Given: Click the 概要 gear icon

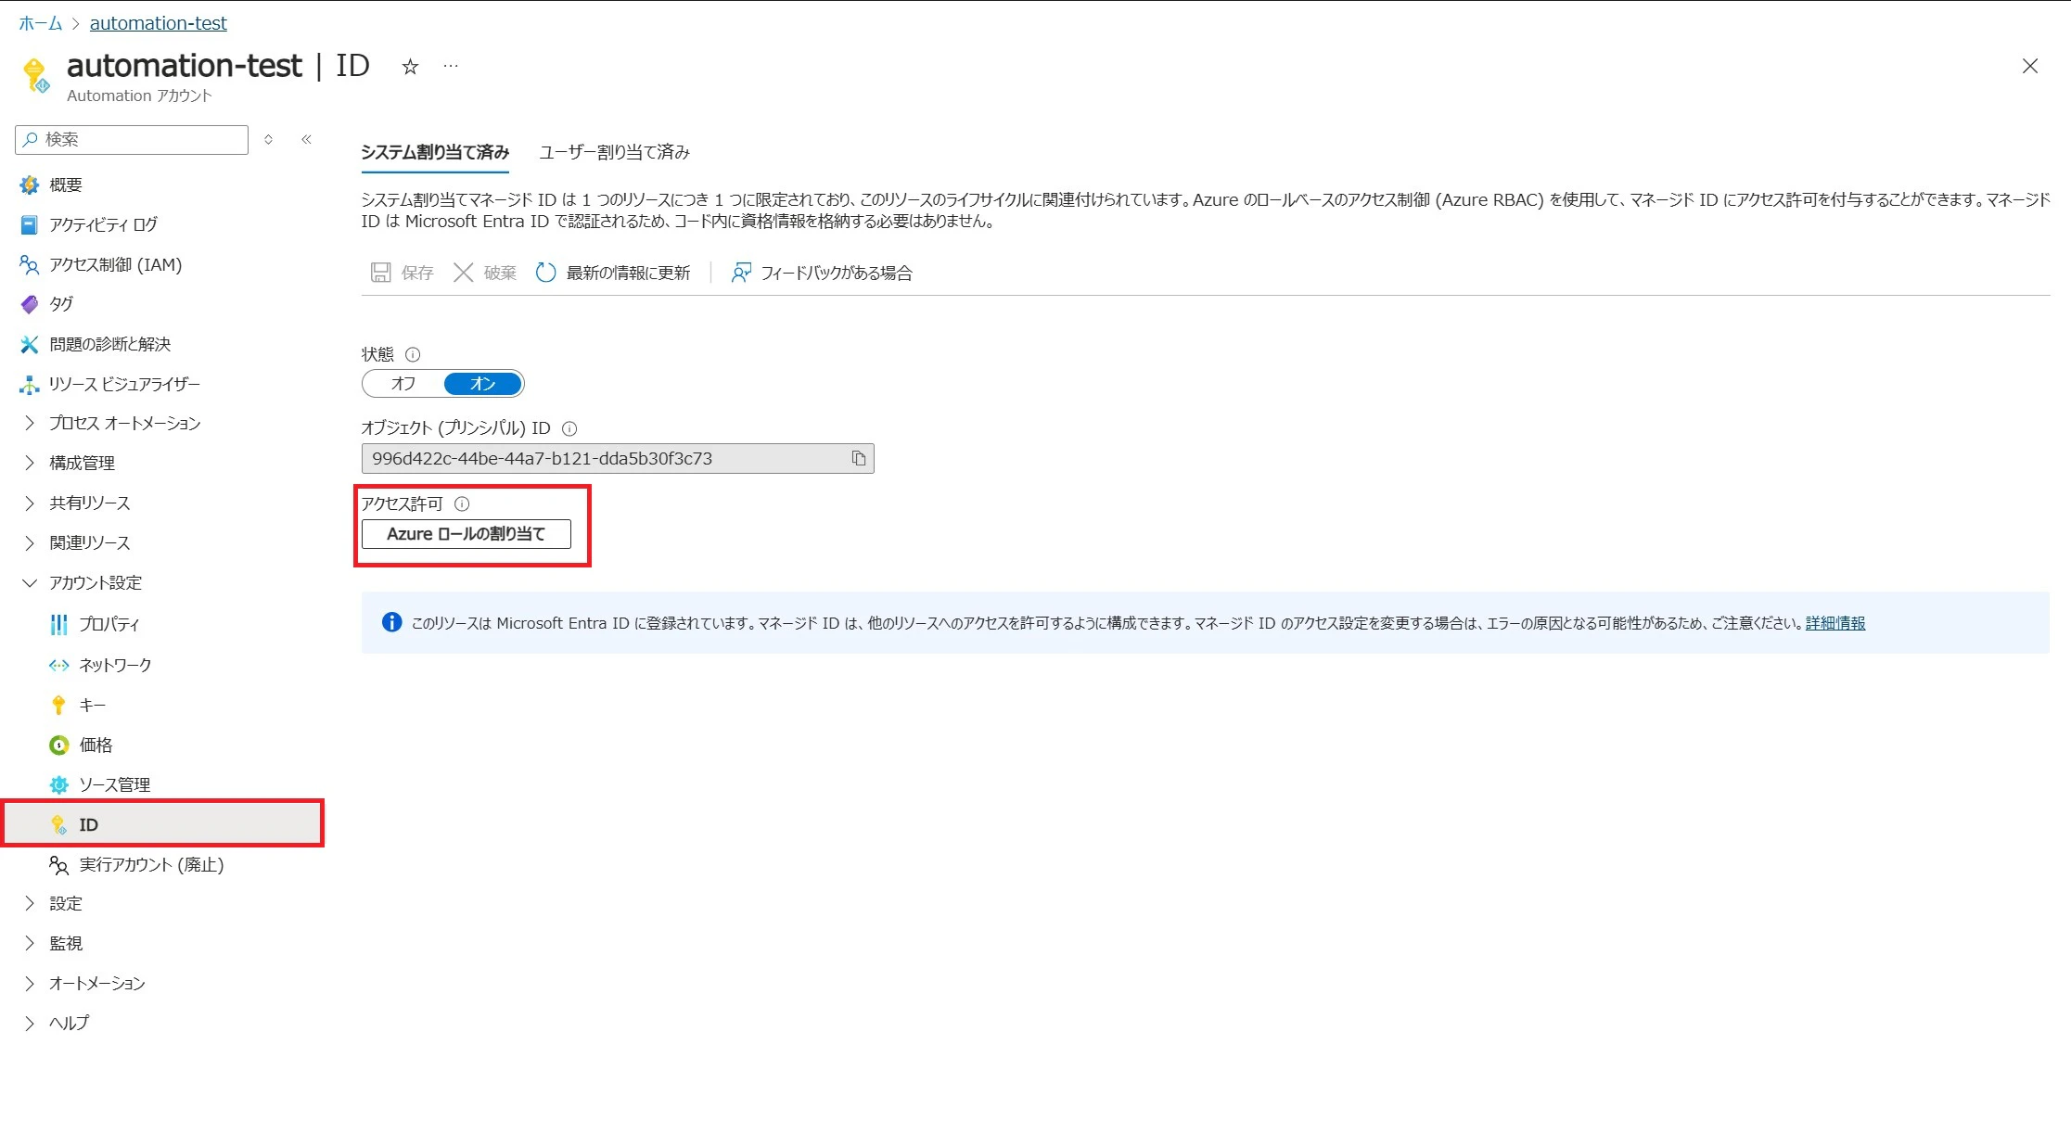Looking at the screenshot, I should click(x=30, y=185).
